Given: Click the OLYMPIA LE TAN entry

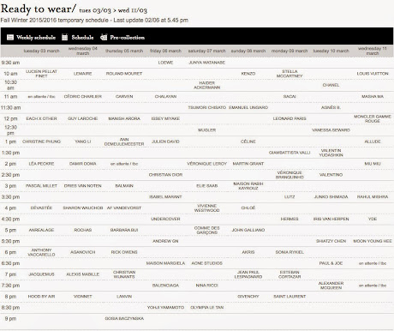Looking at the screenshot, I should tap(207, 308).
